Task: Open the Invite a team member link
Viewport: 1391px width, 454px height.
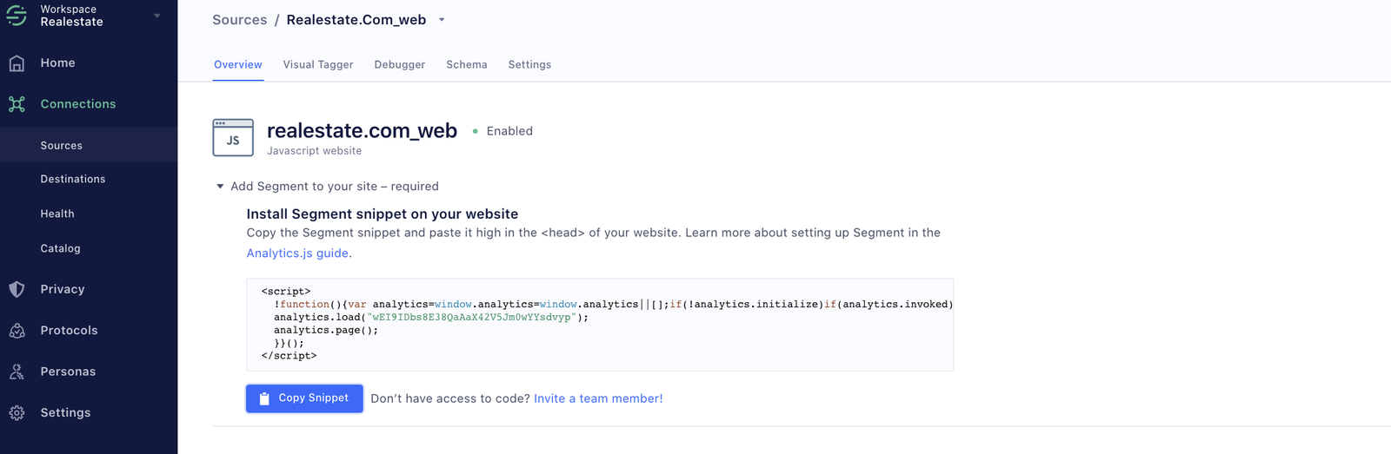Action: [598, 398]
